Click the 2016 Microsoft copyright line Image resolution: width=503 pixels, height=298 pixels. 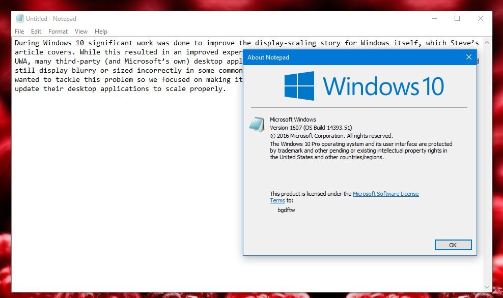(x=330, y=136)
